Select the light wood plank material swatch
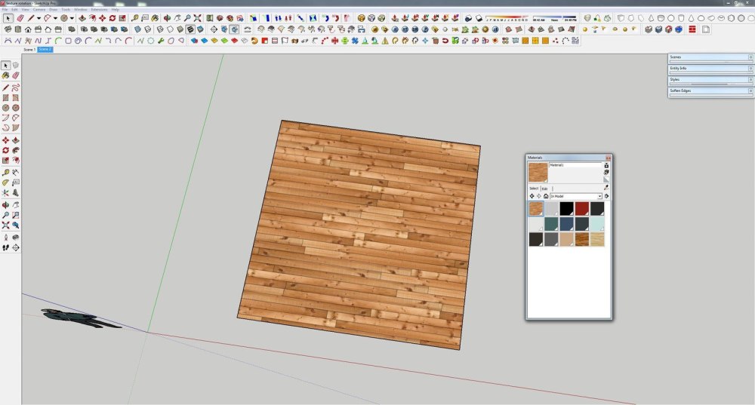755x405 pixels. pyautogui.click(x=597, y=239)
